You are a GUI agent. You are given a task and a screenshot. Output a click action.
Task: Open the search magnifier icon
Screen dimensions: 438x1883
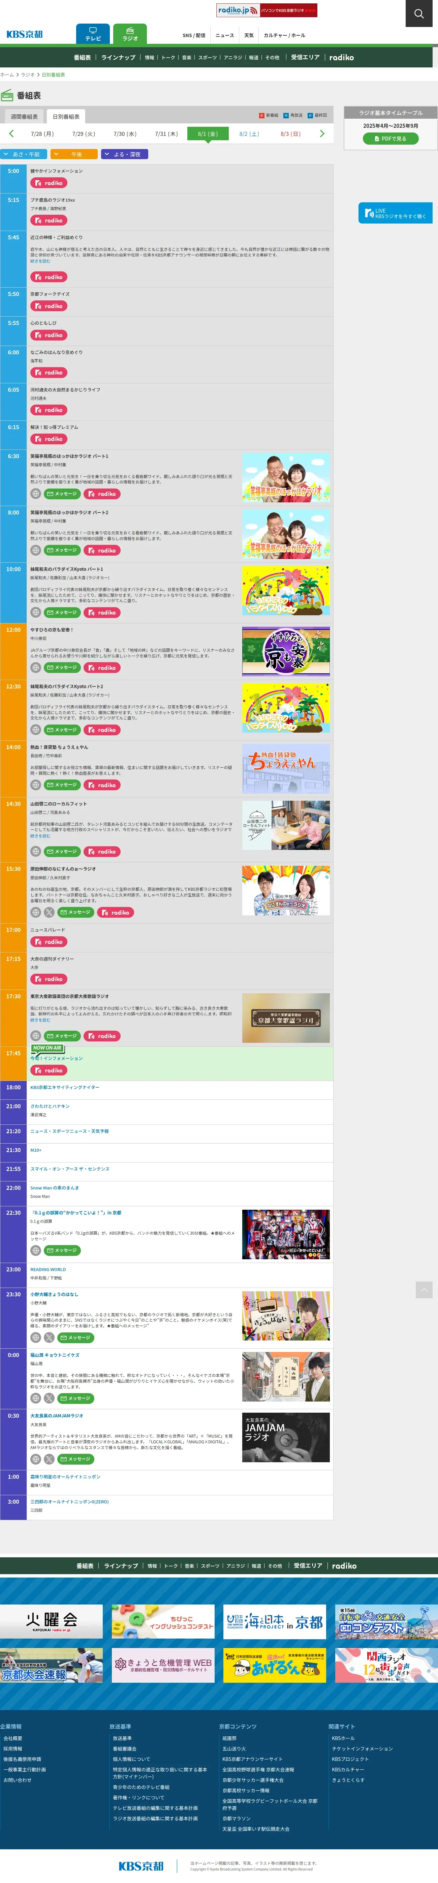[x=419, y=13]
